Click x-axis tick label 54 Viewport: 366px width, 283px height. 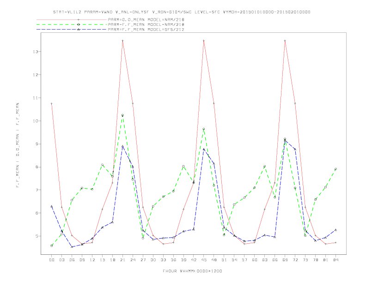click(x=234, y=260)
